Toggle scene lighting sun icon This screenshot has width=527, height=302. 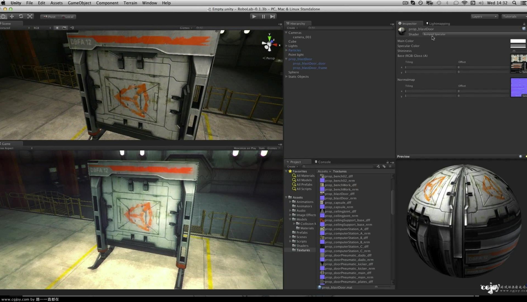[x=57, y=28]
